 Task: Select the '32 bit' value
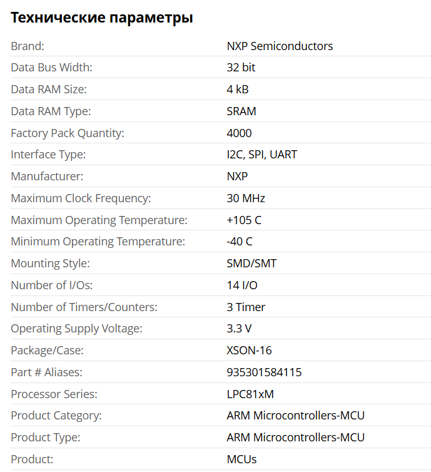click(241, 68)
